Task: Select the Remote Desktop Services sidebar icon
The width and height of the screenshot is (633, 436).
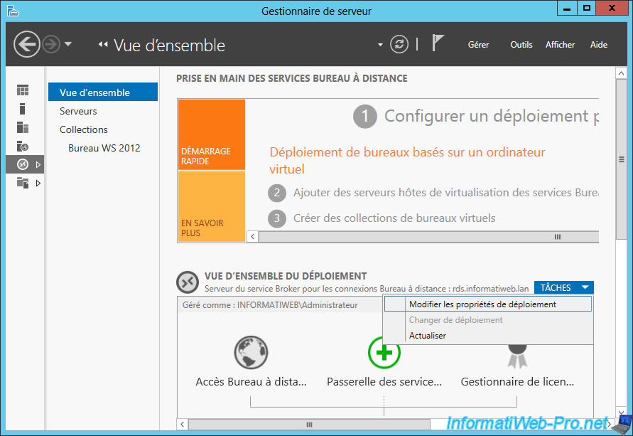Action: [23, 164]
